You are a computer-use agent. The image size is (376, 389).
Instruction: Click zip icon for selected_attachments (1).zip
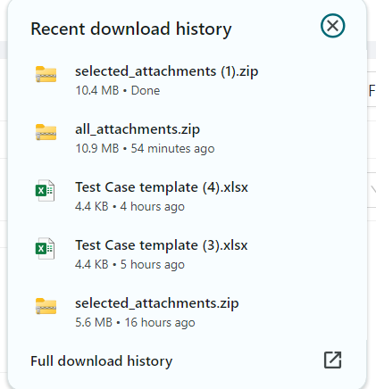click(46, 74)
